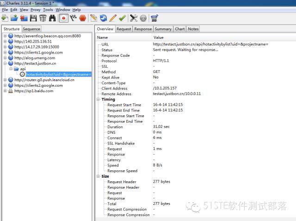The height and width of the screenshot is (221, 296).
Task: Collapse the Timing section
Action: coord(98,99)
